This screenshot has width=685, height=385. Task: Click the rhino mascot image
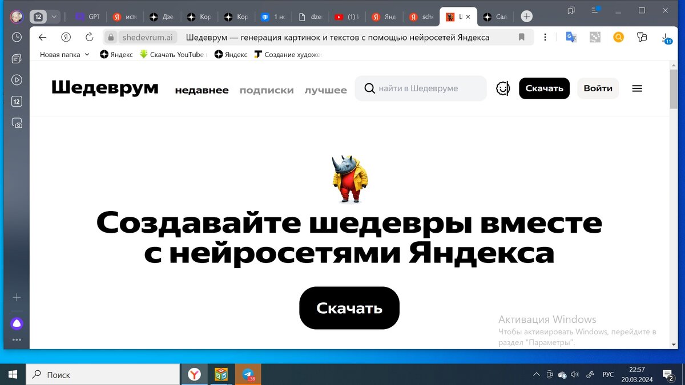[349, 179]
